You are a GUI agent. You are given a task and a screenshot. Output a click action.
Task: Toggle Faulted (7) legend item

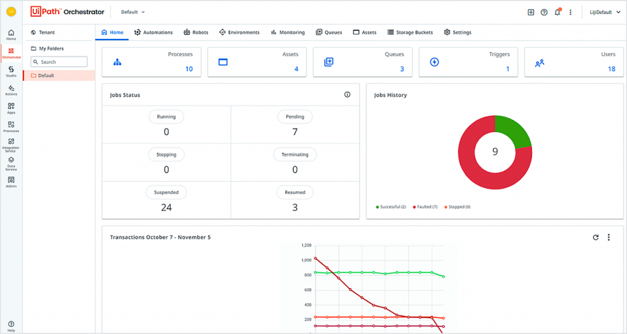pos(425,207)
